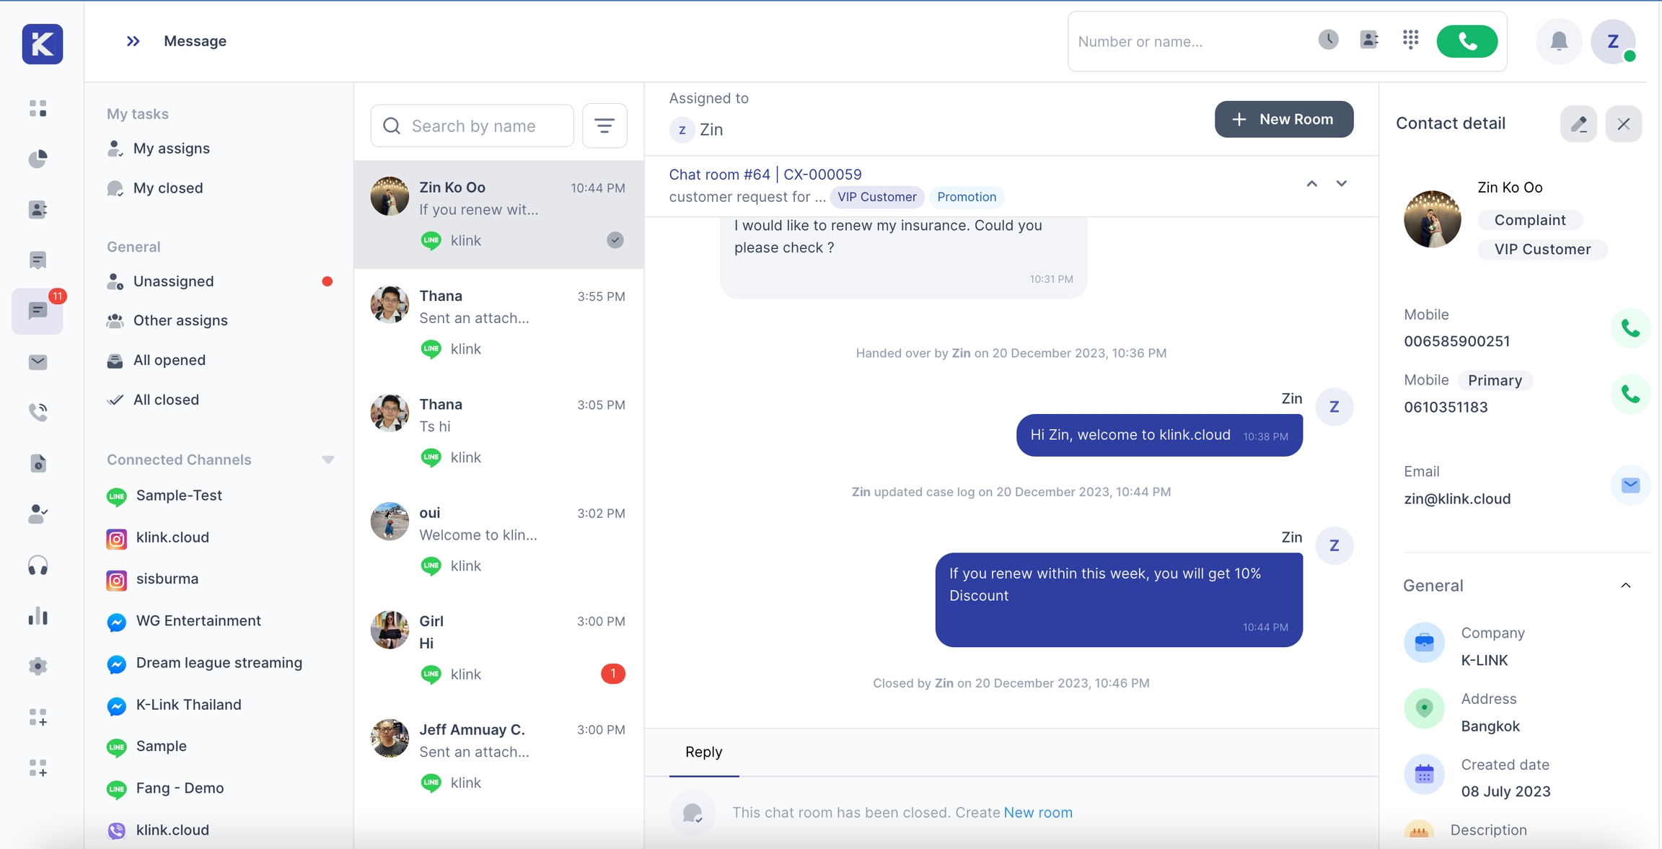
Task: Focus the Search by name field
Action: pos(472,126)
